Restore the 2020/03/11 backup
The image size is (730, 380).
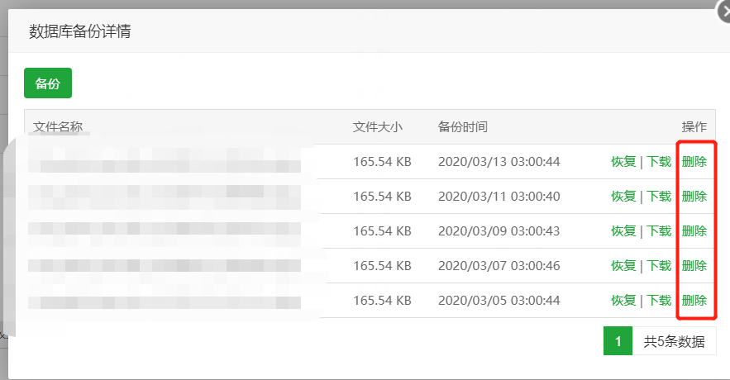click(623, 197)
